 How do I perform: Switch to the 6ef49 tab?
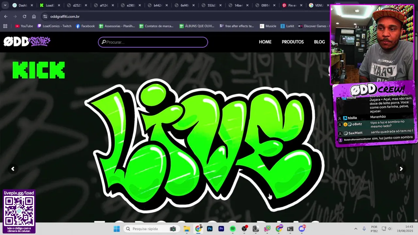click(182, 5)
